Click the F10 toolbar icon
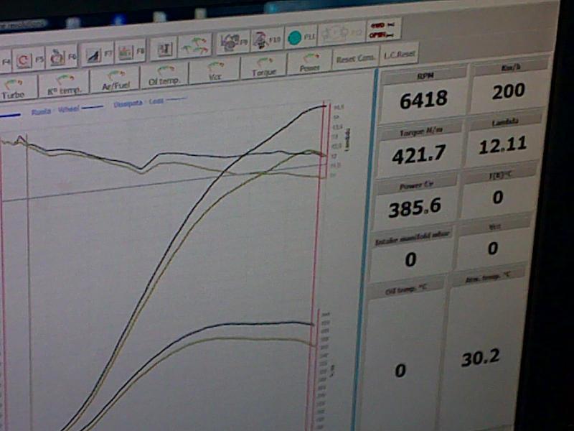 (265, 39)
